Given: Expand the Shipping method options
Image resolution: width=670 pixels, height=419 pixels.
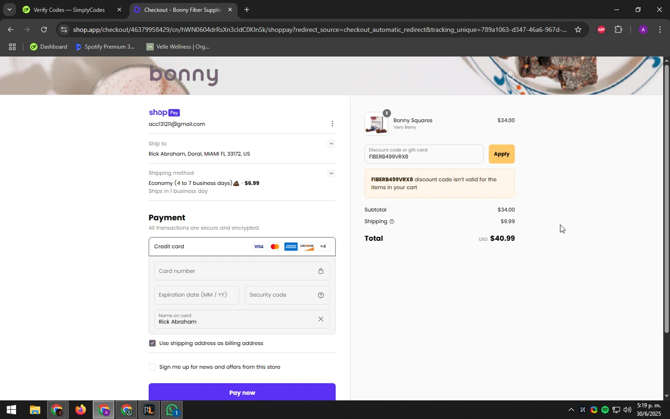Looking at the screenshot, I should (331, 173).
